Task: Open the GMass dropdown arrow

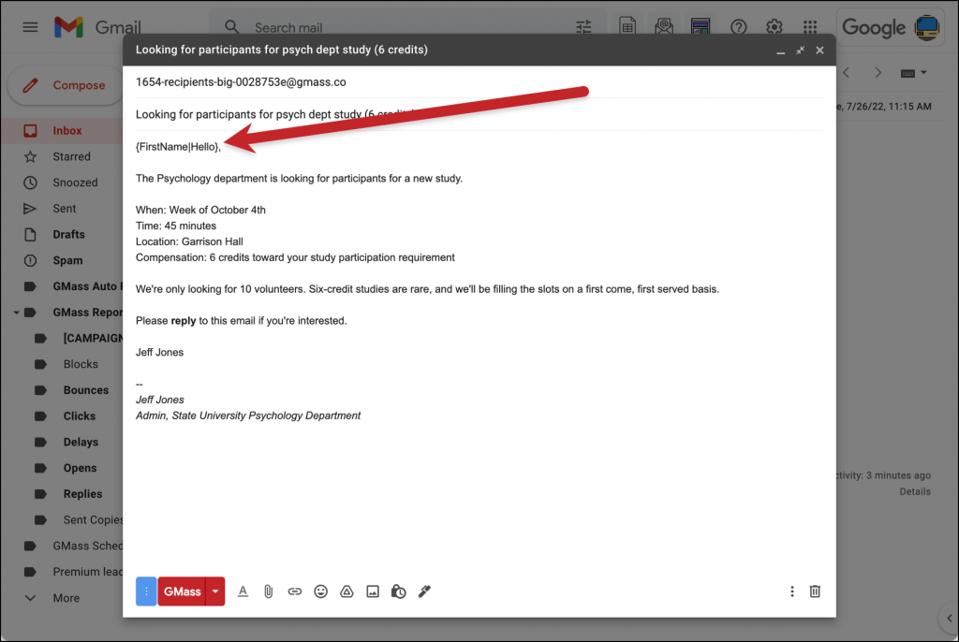Action: [214, 591]
